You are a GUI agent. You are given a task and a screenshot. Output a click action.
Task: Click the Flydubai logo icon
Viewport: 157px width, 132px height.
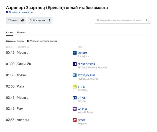[75, 75]
